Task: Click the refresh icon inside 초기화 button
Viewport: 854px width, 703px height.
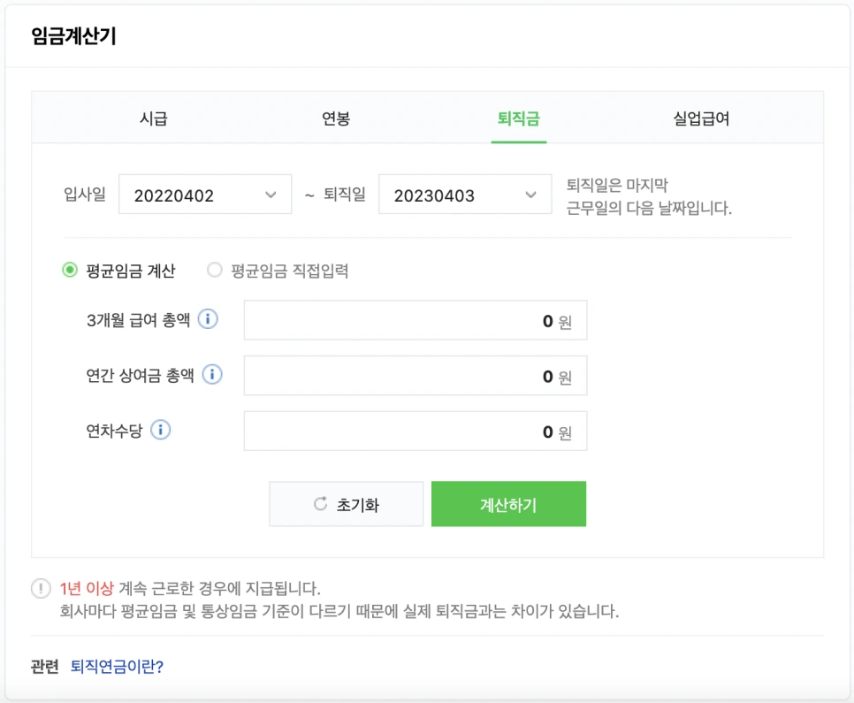Action: [x=318, y=503]
